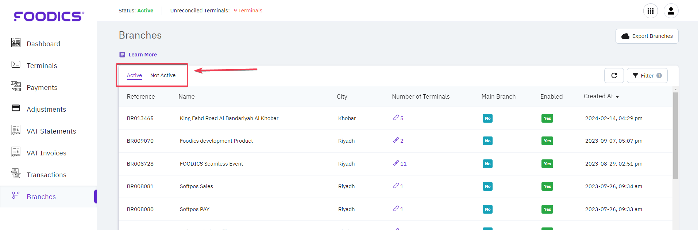The height and width of the screenshot is (230, 698).
Task: Click the refresh table icon button
Action: click(x=614, y=75)
